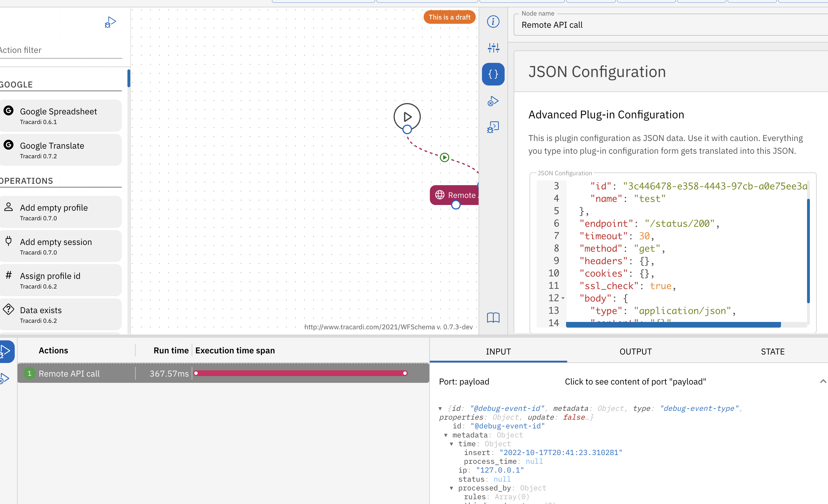The width and height of the screenshot is (828, 504).
Task: Start debug from the icon above the canvas
Action: click(110, 22)
